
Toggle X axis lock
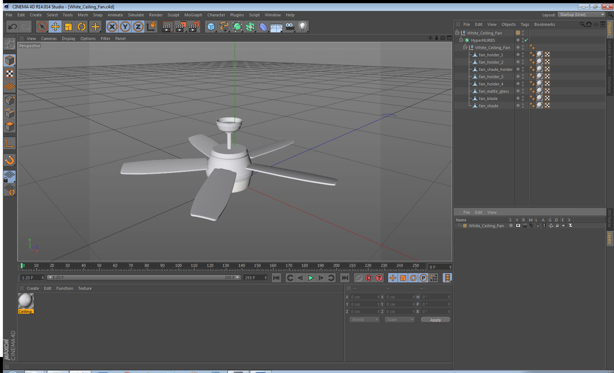pyautogui.click(x=112, y=27)
